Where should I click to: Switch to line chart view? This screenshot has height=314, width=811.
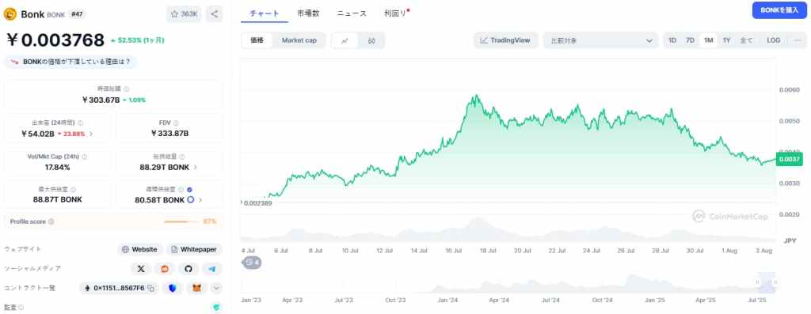point(345,40)
